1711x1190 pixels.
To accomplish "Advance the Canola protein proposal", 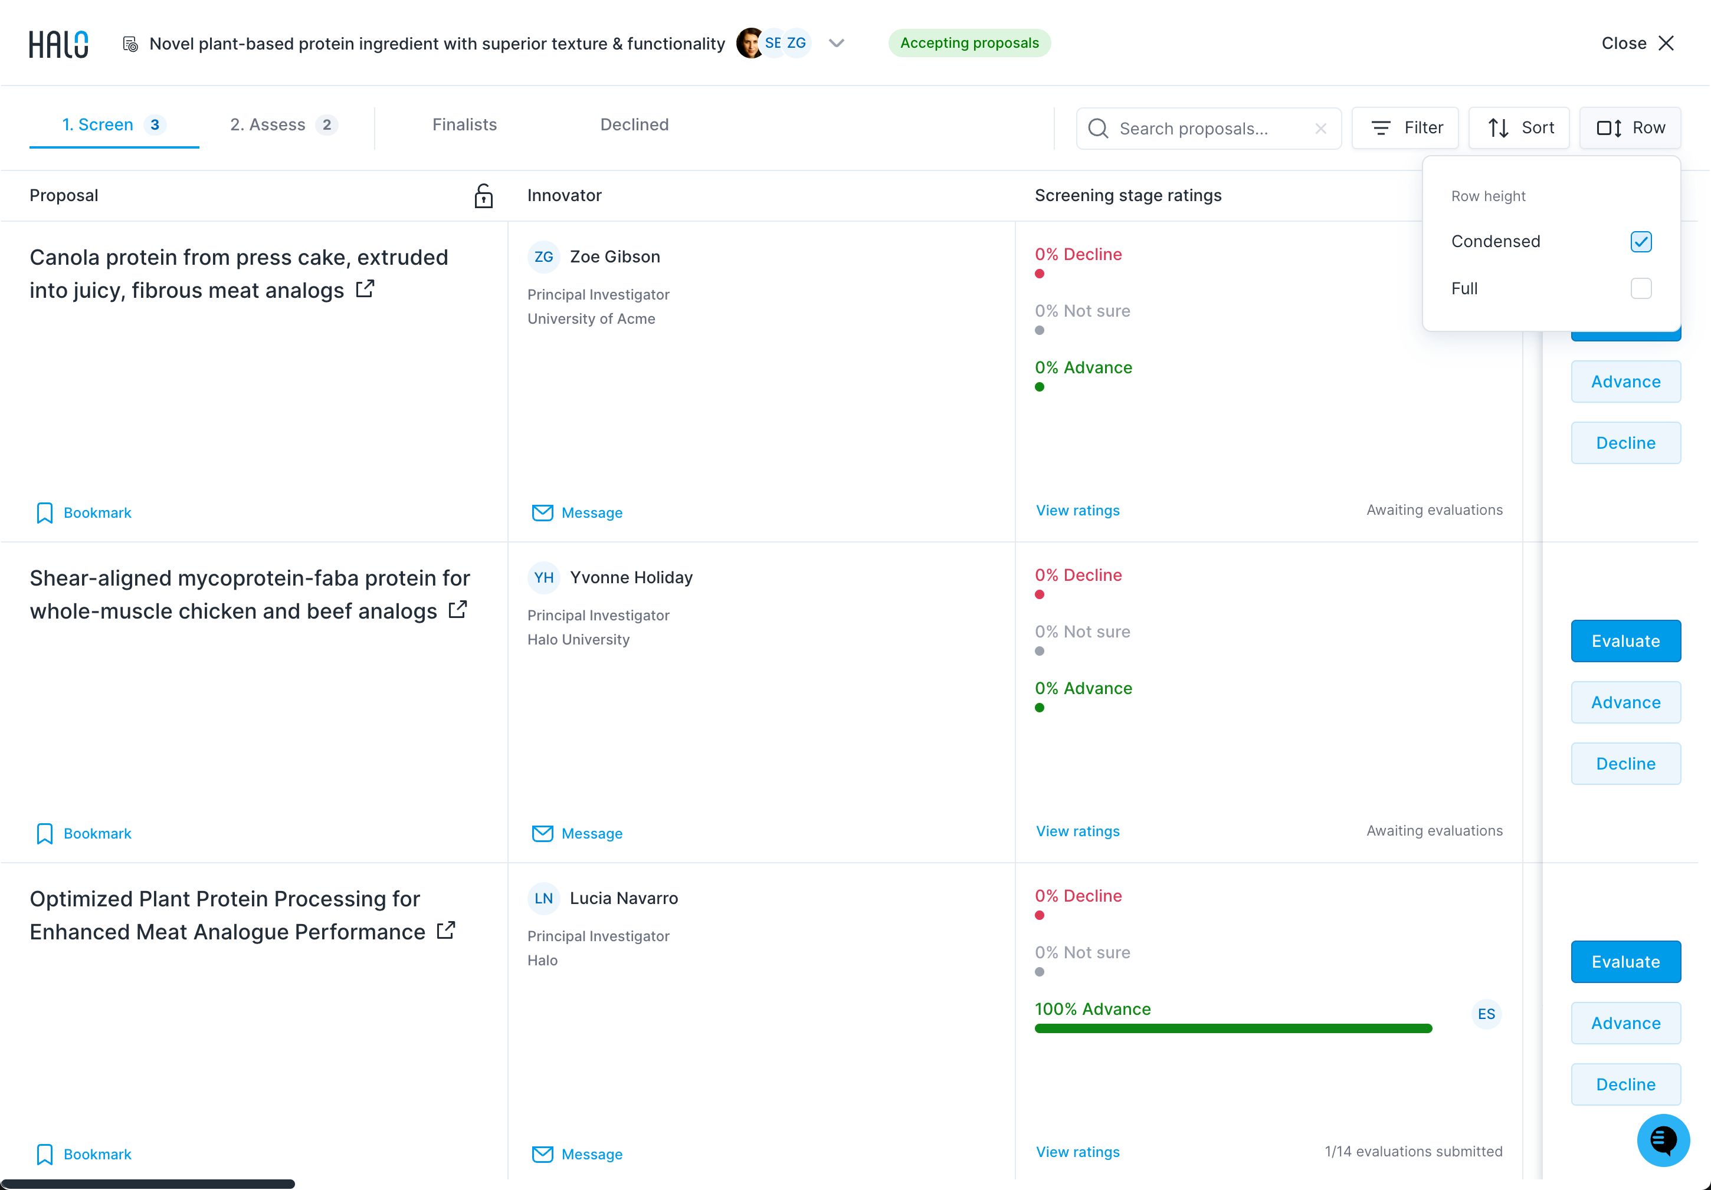I will point(1625,382).
